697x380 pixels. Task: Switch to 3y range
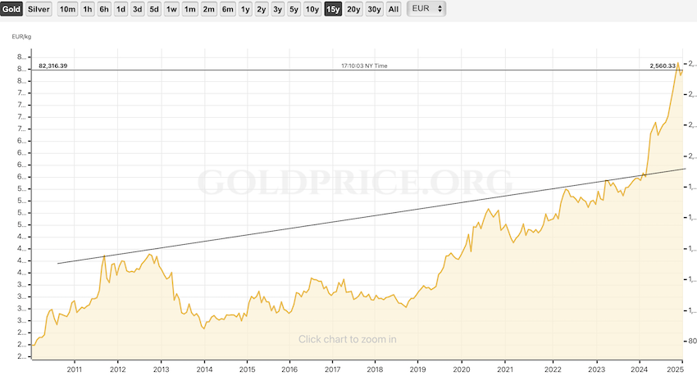click(x=278, y=9)
